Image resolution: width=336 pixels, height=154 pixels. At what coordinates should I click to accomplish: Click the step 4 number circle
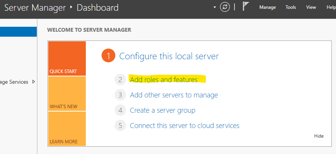tap(120, 110)
